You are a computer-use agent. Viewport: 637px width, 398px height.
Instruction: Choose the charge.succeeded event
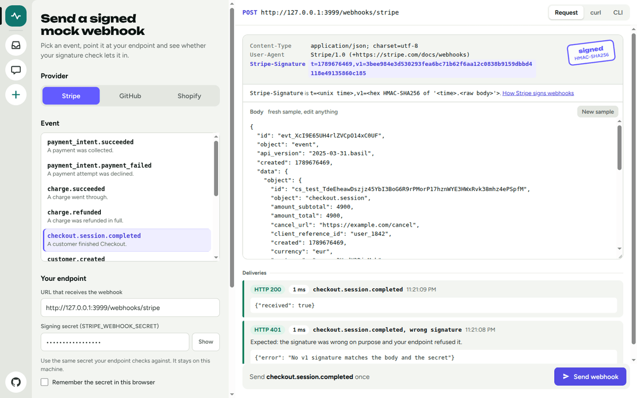(x=126, y=193)
